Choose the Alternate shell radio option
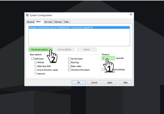This screenshot has width=164, height=114. click(x=36, y=66)
